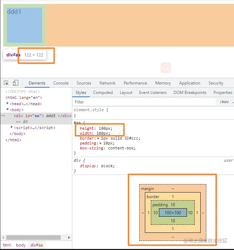Toggle the device toolbar icon
This screenshot has height=250, width=234.
(x=15, y=83)
